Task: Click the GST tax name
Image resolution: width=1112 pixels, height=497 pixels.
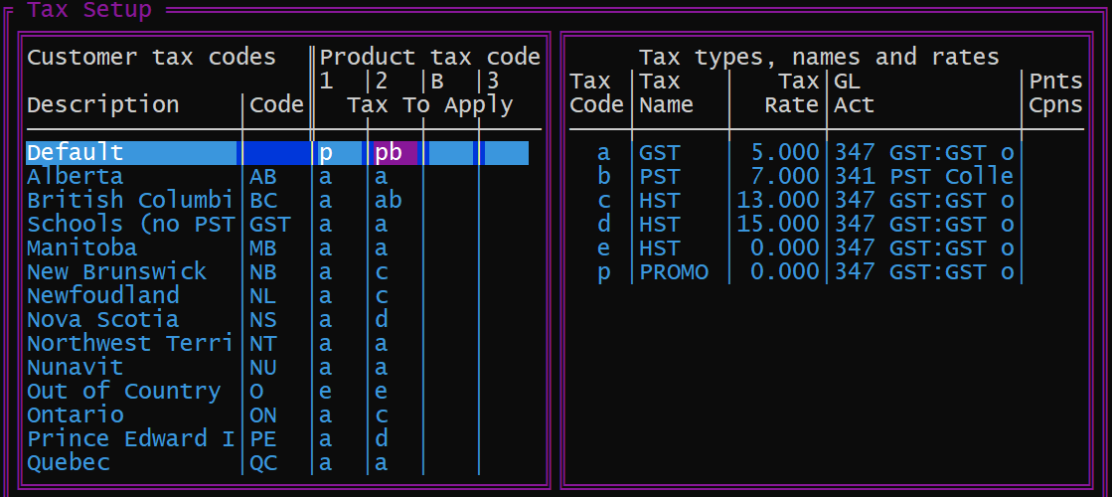Action: tap(660, 153)
